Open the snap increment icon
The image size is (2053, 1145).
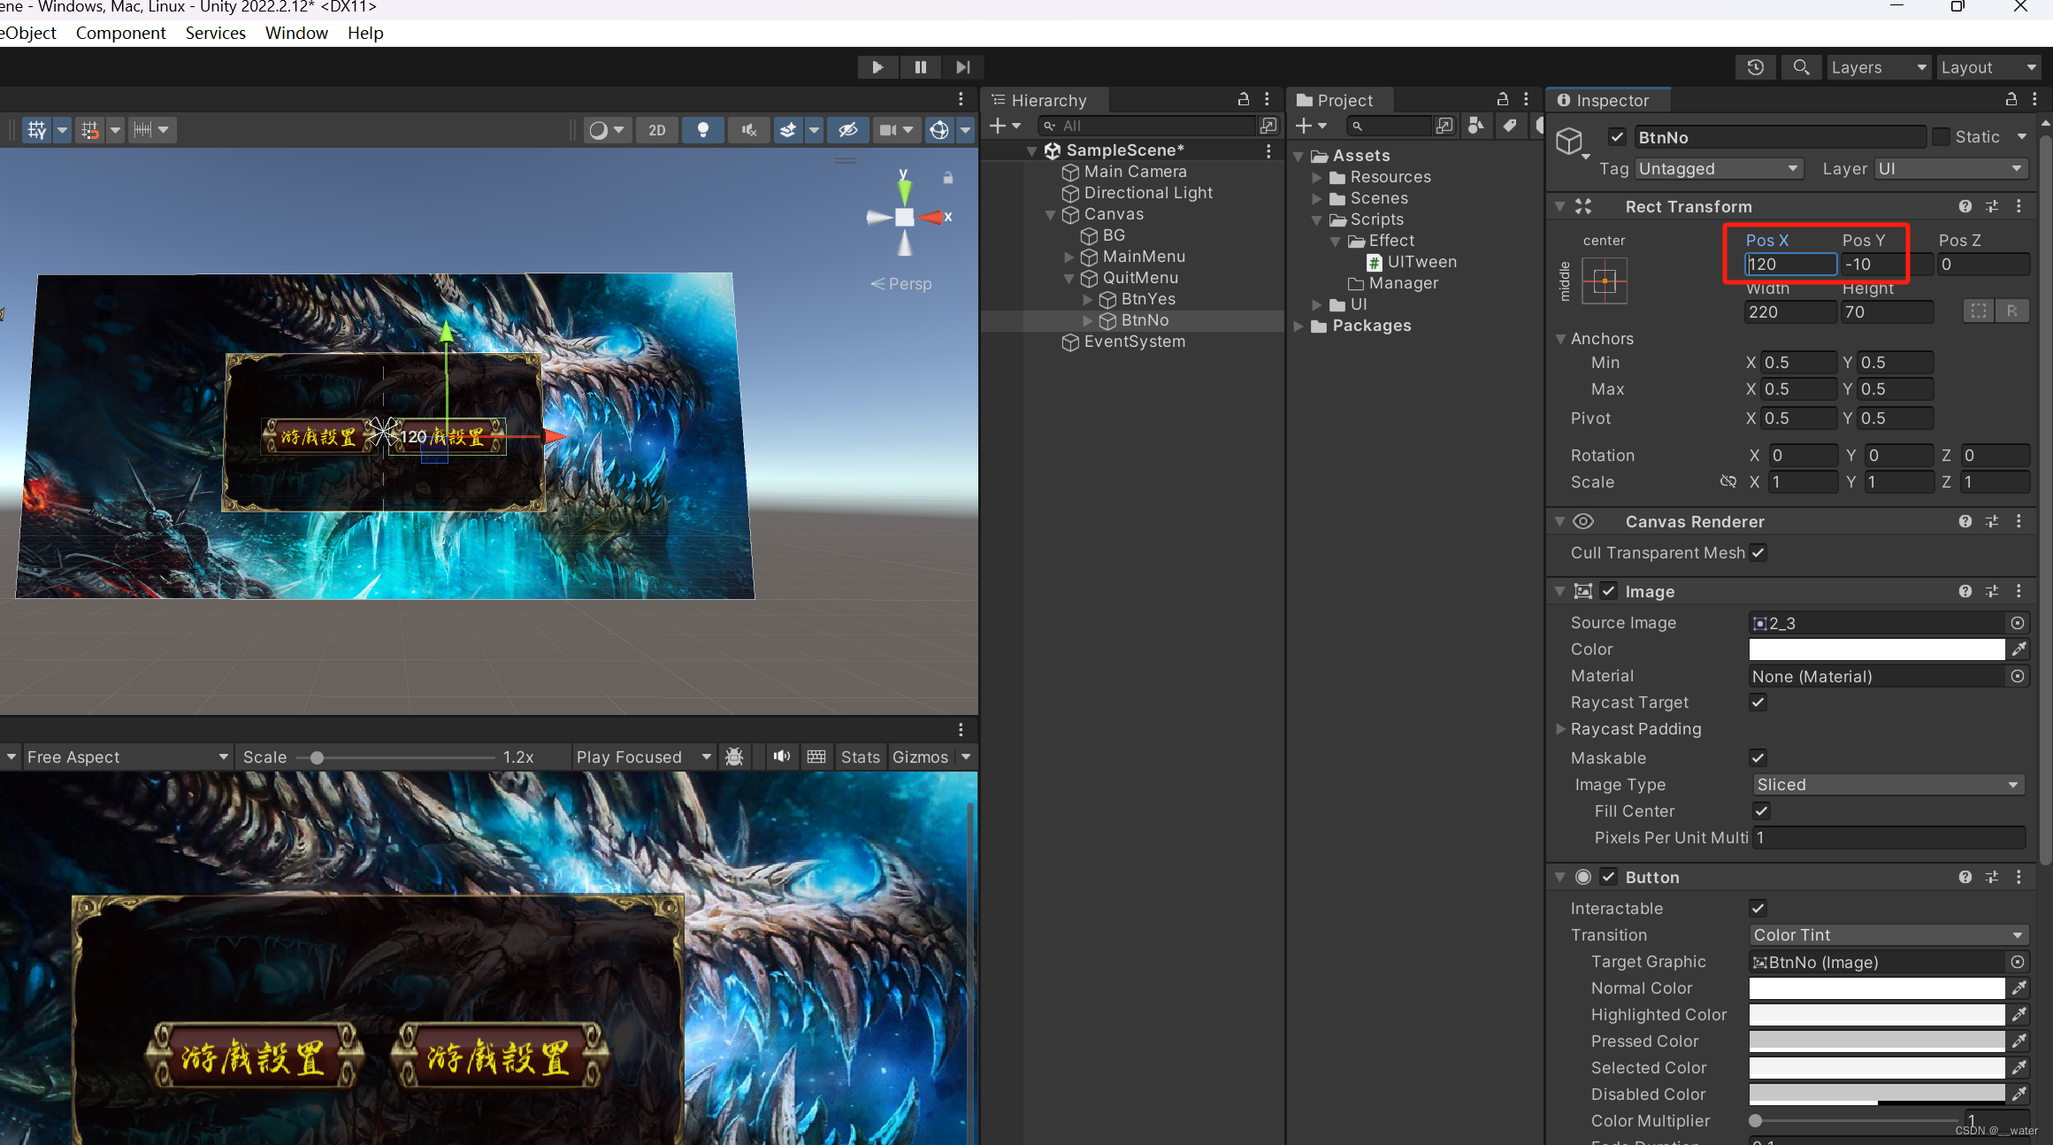coord(143,130)
